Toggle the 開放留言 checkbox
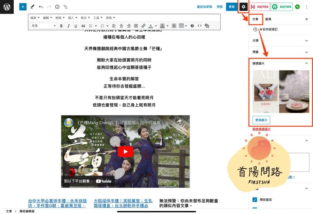 point(255,200)
